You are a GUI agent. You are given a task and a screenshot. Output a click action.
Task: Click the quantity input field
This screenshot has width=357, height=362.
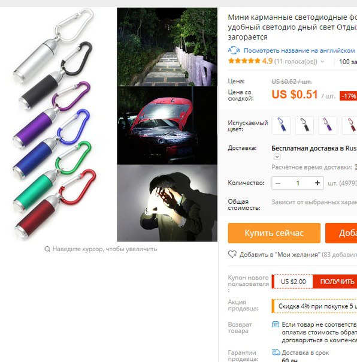click(x=298, y=183)
